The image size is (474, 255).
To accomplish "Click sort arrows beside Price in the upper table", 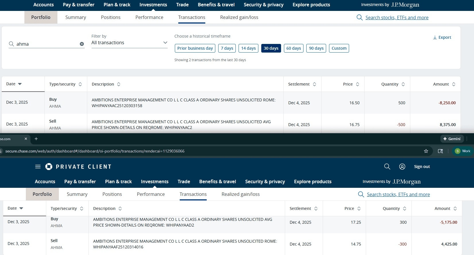I will (x=357, y=84).
